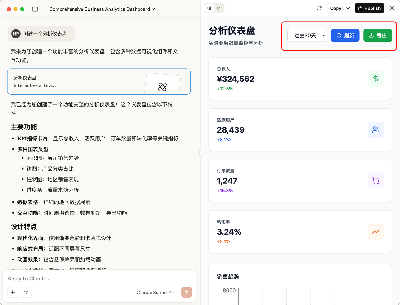Click the KPI指标卡片 bullet line
Image resolution: width=400 pixels, height=305 pixels.
pos(98,138)
